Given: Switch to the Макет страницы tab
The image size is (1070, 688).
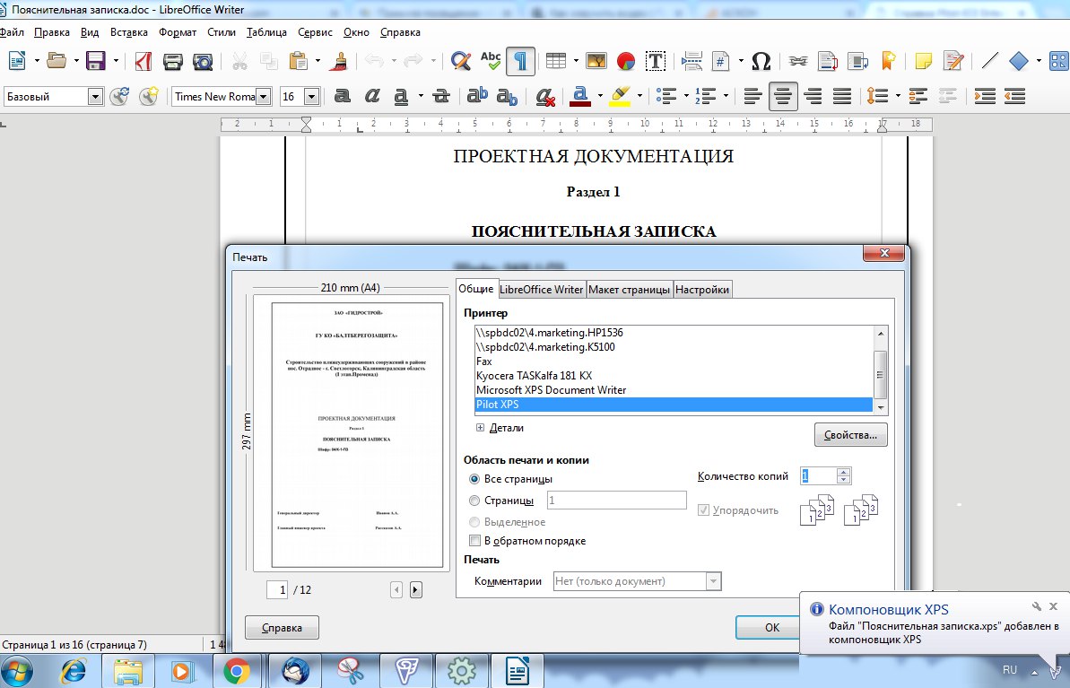Looking at the screenshot, I should point(629,290).
